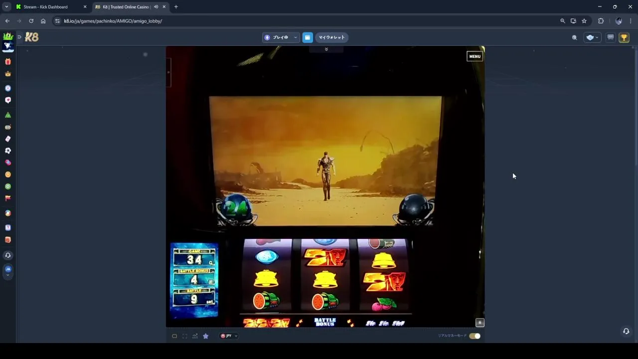638x359 pixels.
Task: Open the soccer ball sports icon in sidebar
Action: pyautogui.click(x=7, y=151)
